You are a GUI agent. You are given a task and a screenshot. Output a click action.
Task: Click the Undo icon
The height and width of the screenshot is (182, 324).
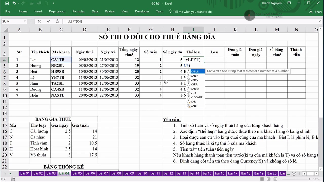pyautogui.click(x=14, y=3)
